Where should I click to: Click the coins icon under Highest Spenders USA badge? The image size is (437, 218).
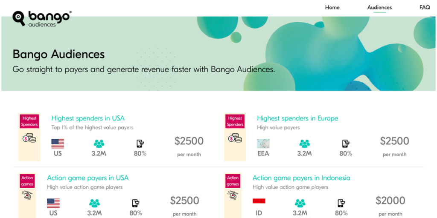pyautogui.click(x=29, y=138)
